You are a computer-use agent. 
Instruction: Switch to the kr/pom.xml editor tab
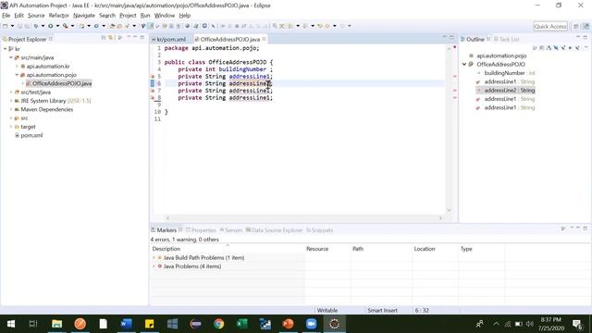coord(168,39)
